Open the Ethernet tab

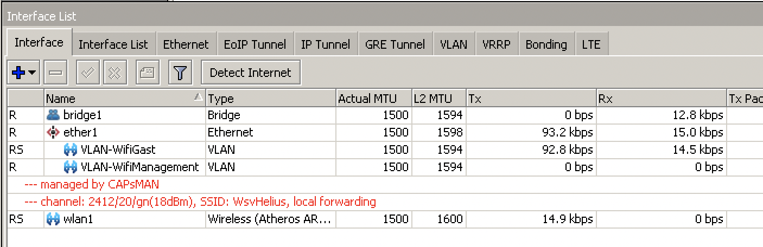pyautogui.click(x=186, y=44)
